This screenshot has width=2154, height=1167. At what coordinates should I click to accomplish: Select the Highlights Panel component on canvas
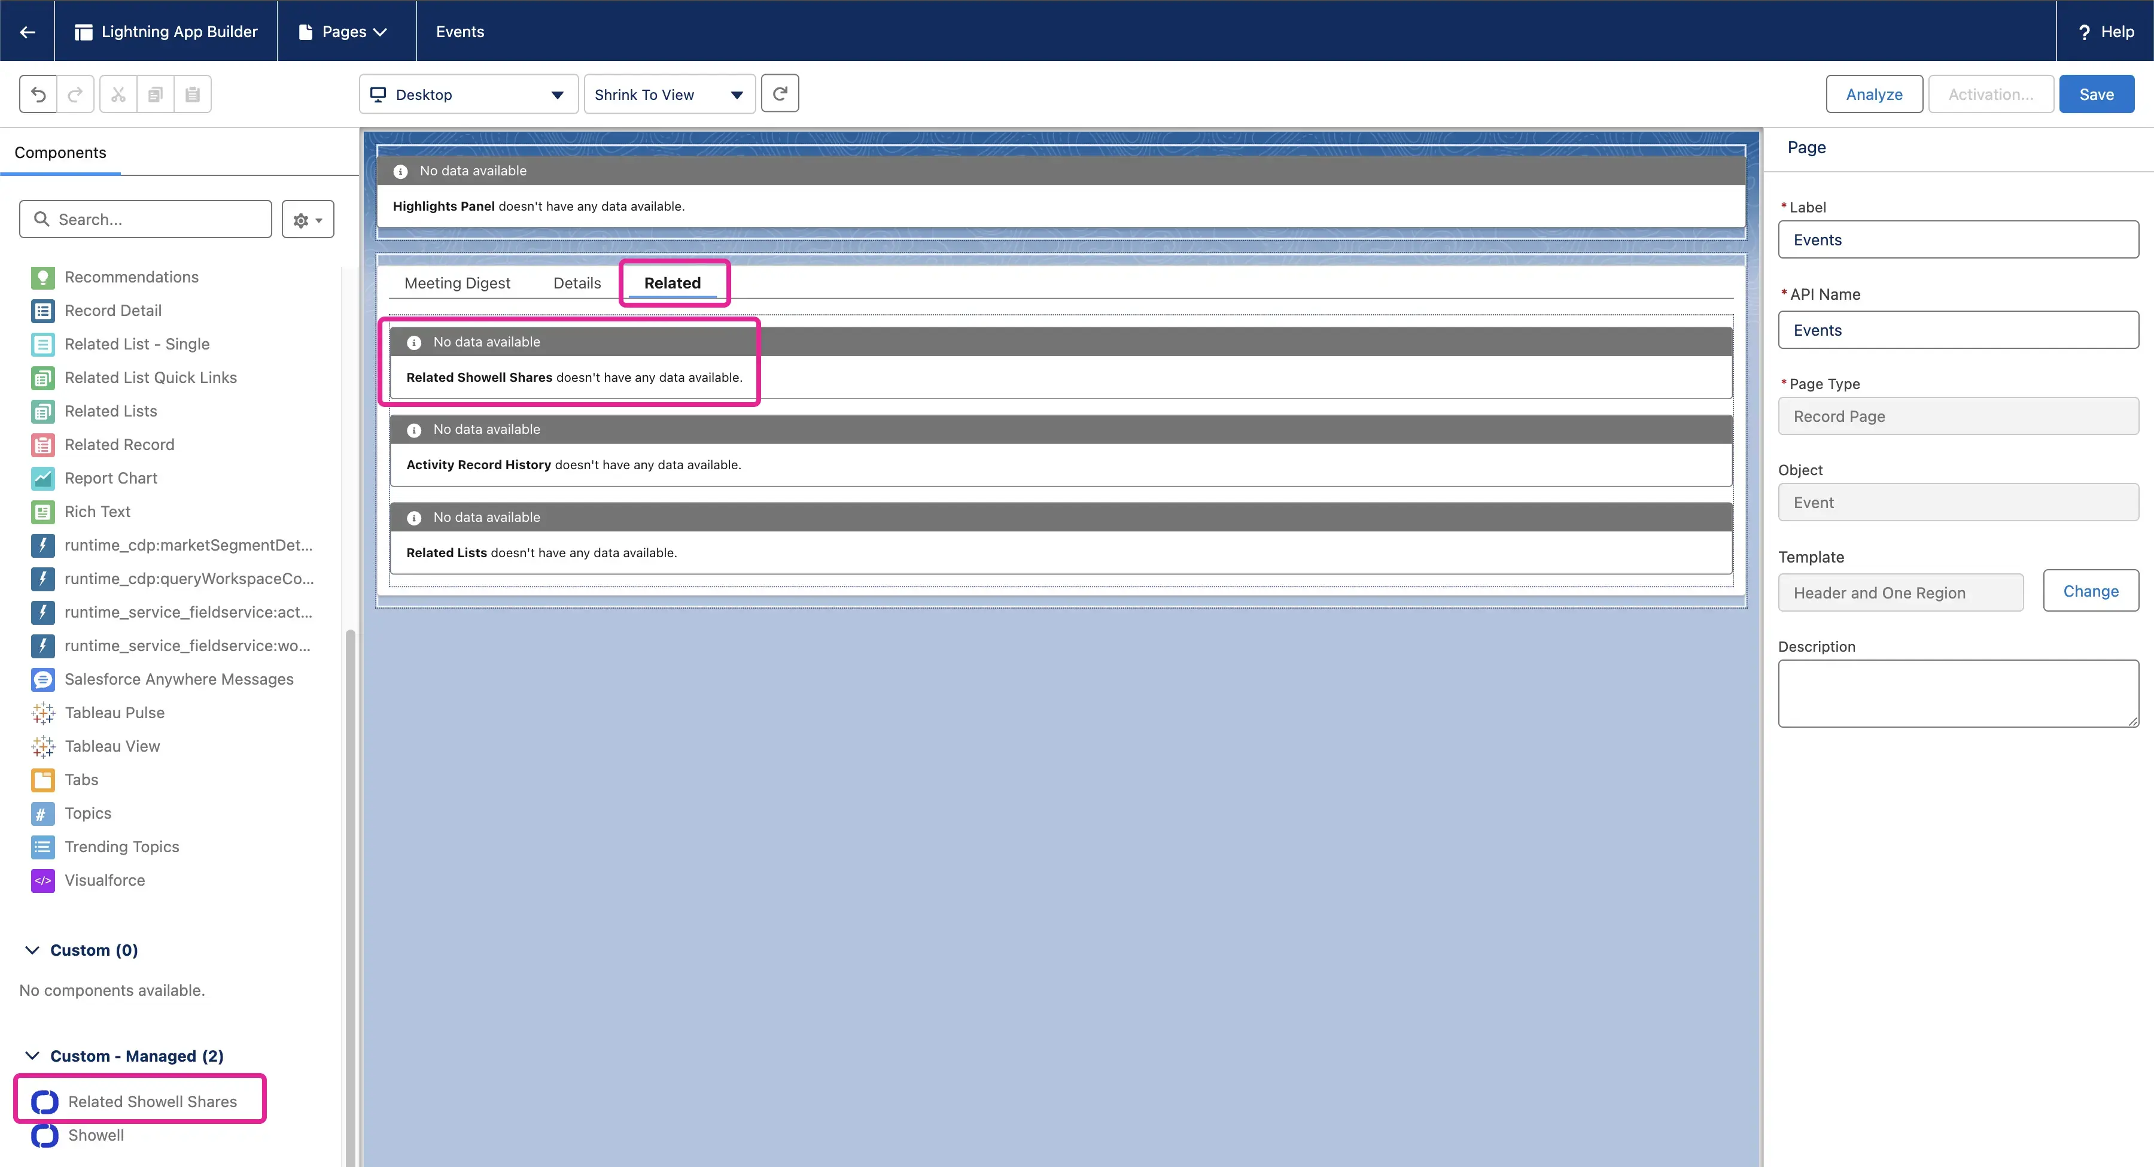(1060, 191)
